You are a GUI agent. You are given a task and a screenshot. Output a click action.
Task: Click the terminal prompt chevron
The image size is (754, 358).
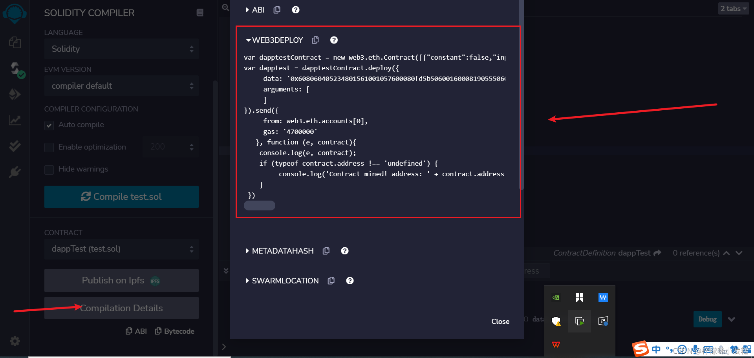click(224, 347)
